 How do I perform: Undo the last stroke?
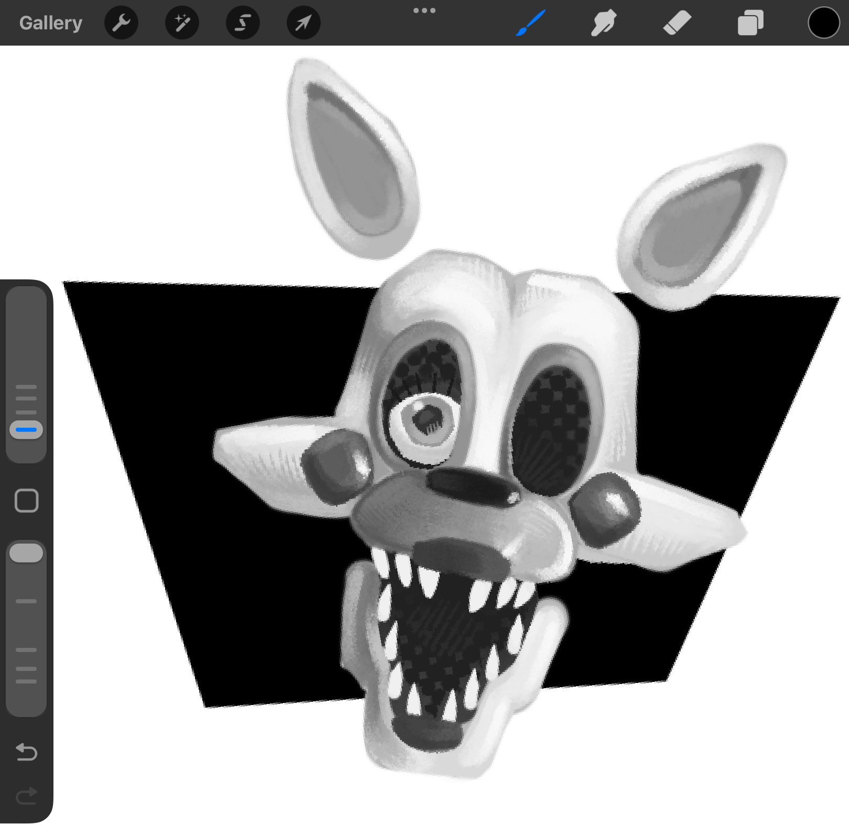(x=26, y=752)
